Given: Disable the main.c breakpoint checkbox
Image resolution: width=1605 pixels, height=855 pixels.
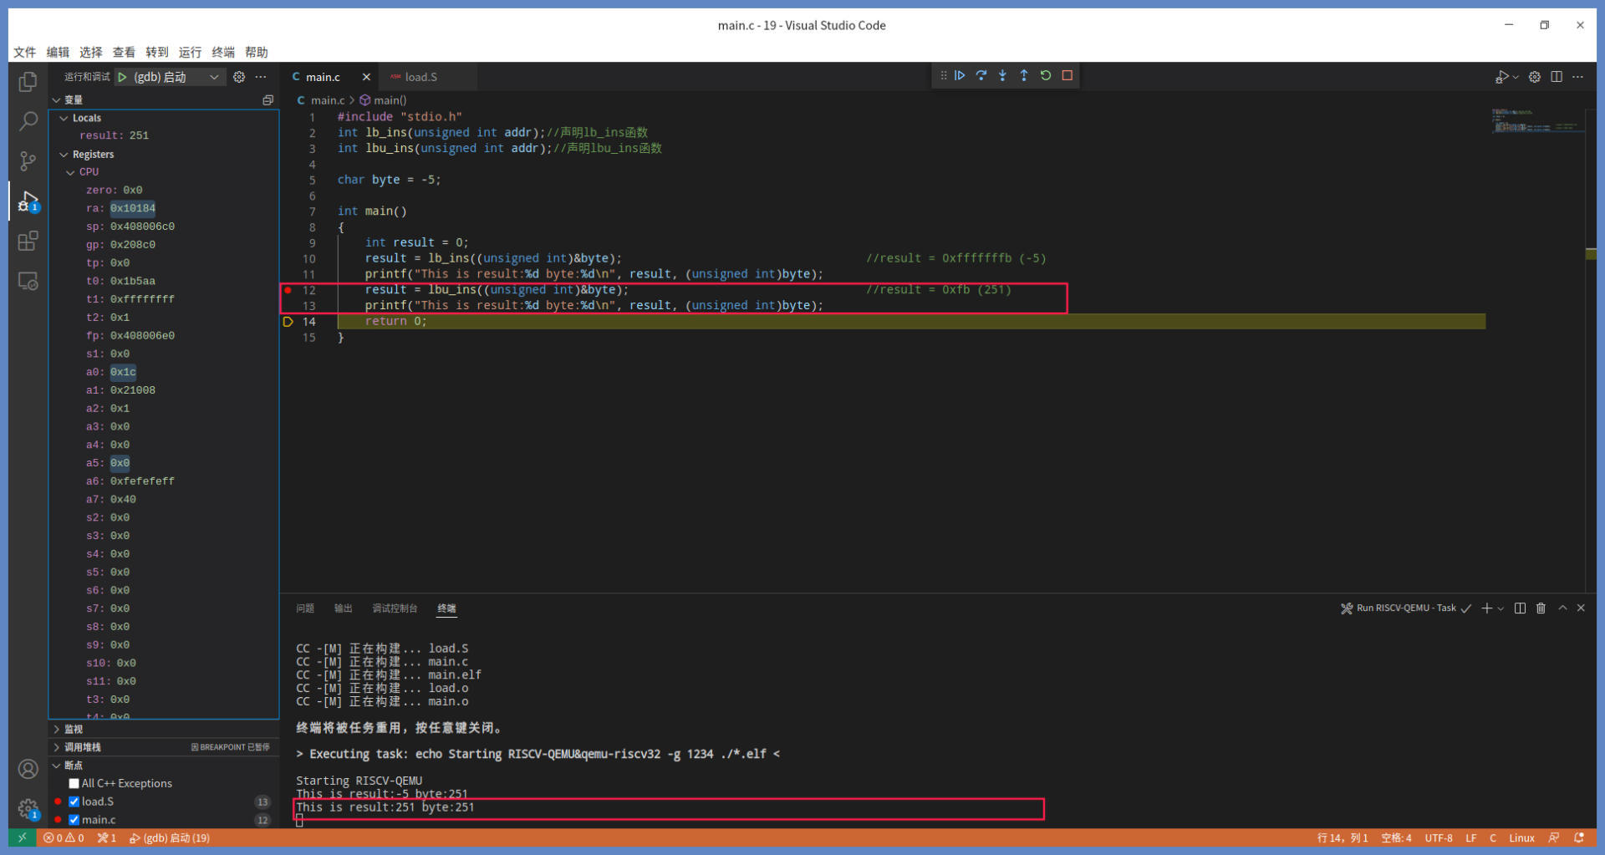Looking at the screenshot, I should [74, 820].
